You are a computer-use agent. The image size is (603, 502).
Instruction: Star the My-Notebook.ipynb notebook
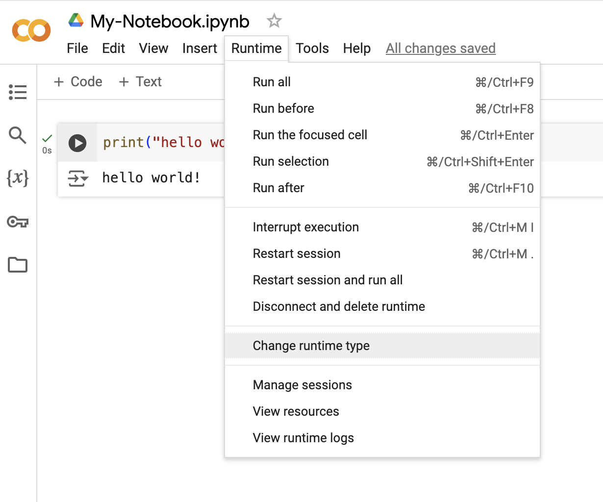(274, 21)
